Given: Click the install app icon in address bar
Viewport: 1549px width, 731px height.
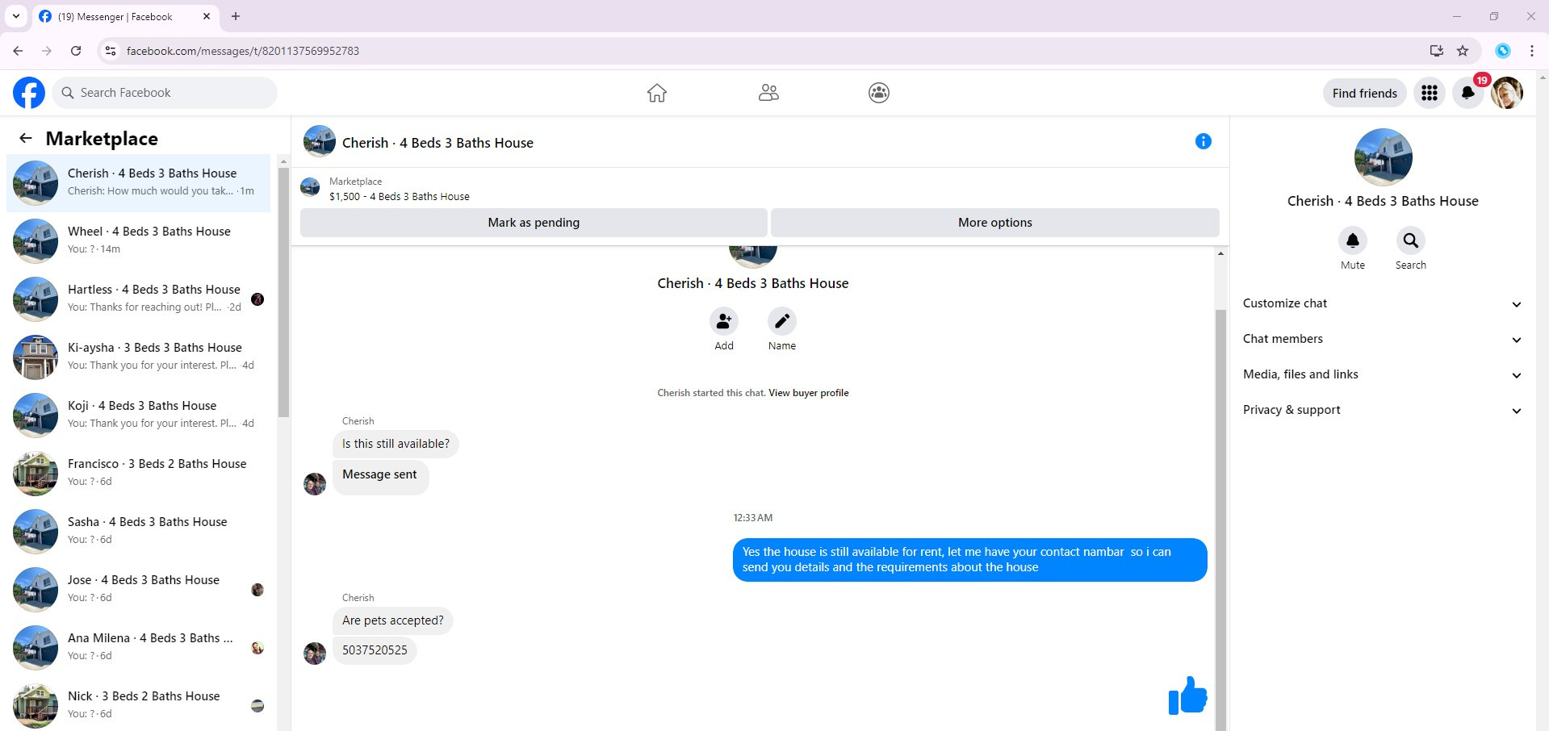Looking at the screenshot, I should point(1437,51).
